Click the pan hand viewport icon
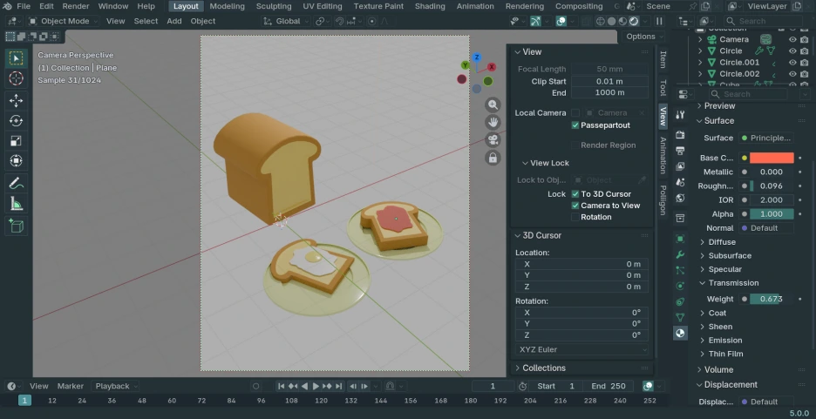The width and height of the screenshot is (816, 419). click(x=493, y=123)
